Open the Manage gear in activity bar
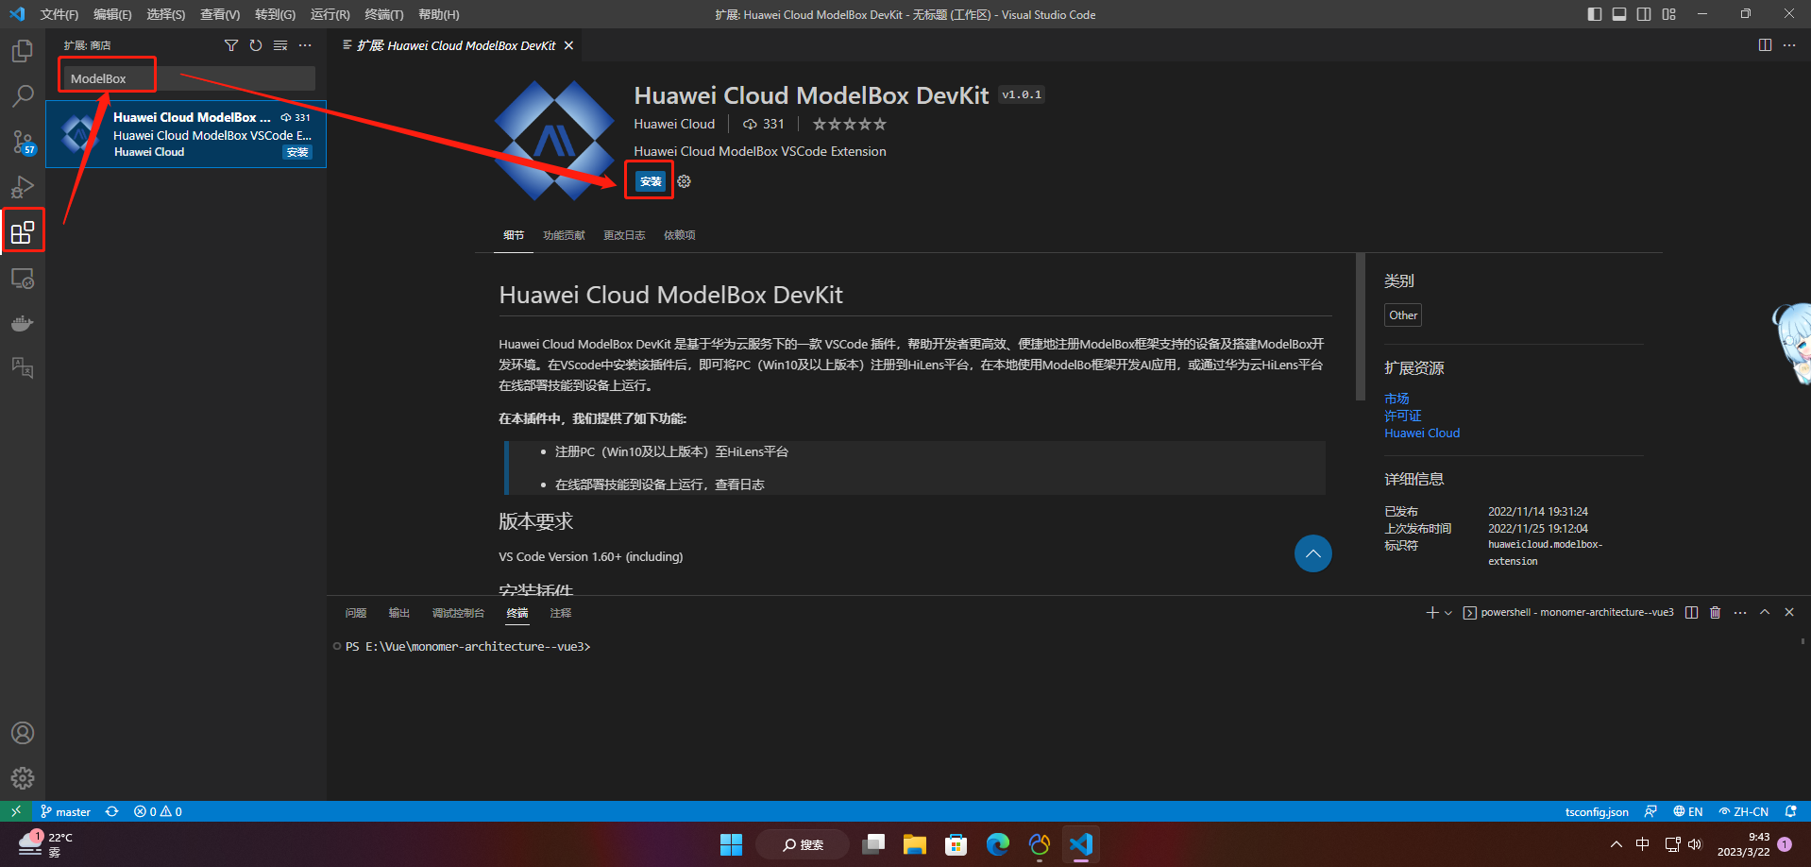This screenshot has height=867, width=1811. (23, 778)
